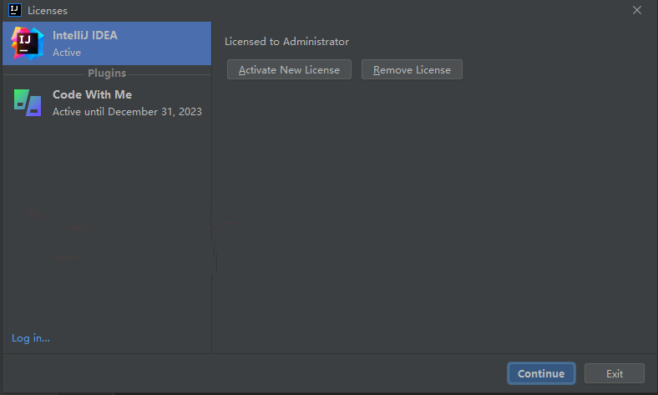Close the Licenses dialog with the X
658x395 pixels.
[x=636, y=10]
